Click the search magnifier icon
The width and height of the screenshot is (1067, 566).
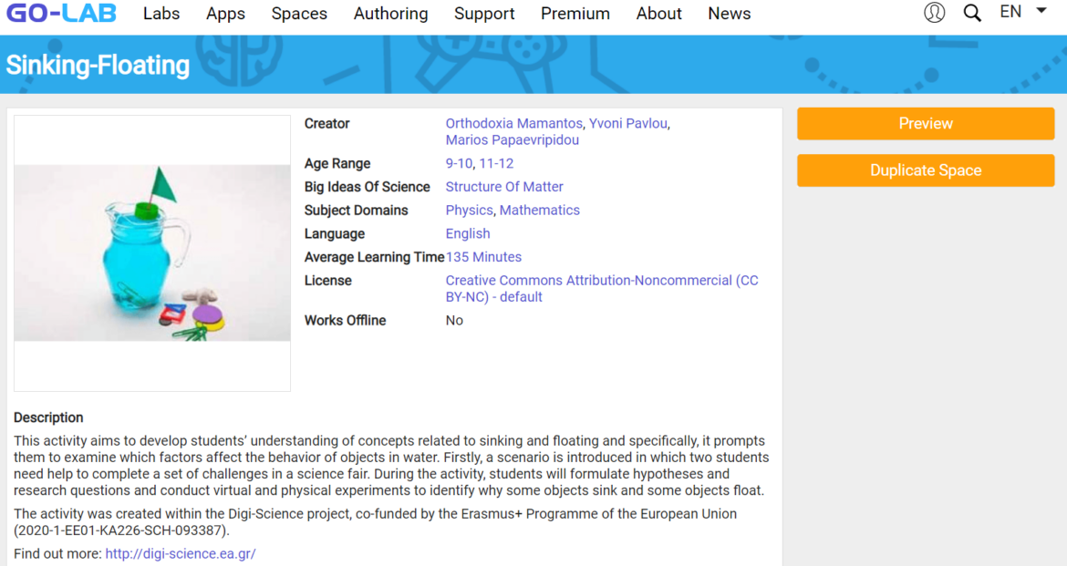point(972,12)
